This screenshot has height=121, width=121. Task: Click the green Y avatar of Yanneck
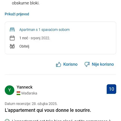(x=9, y=90)
